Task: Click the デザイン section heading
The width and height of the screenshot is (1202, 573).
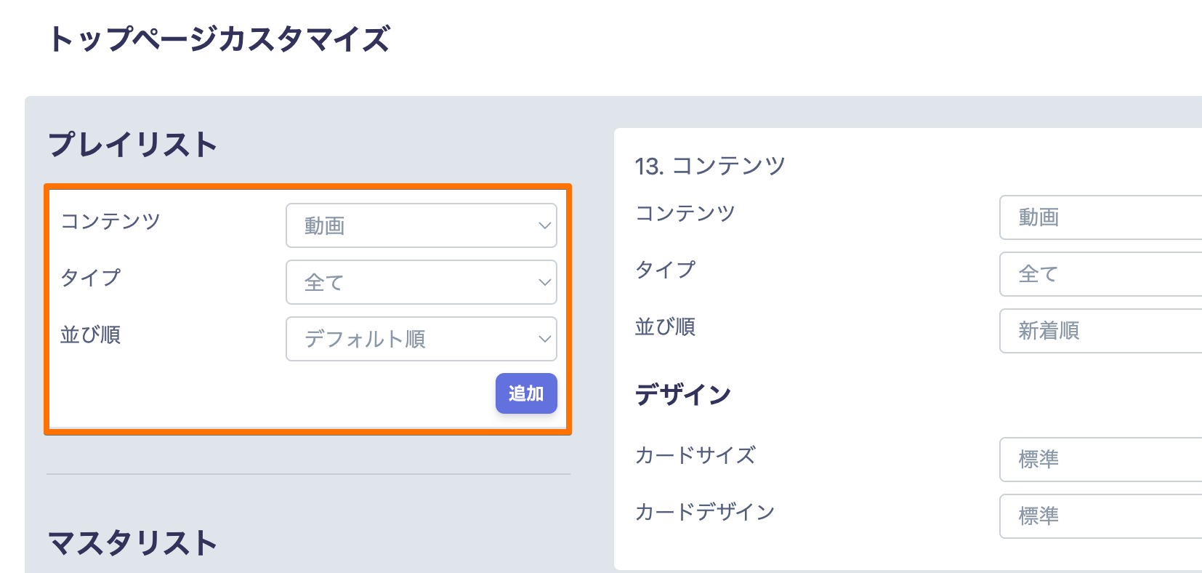Action: point(683,395)
